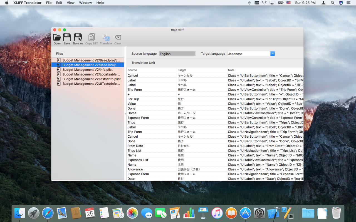Viewport: 356px width, 222px height.
Task: Launch Launchpad from the Dock
Action: [x=34, y=213]
